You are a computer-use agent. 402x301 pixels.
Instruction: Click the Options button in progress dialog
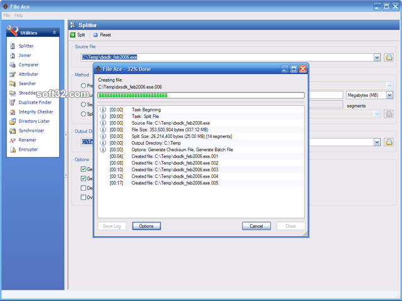[x=146, y=226]
